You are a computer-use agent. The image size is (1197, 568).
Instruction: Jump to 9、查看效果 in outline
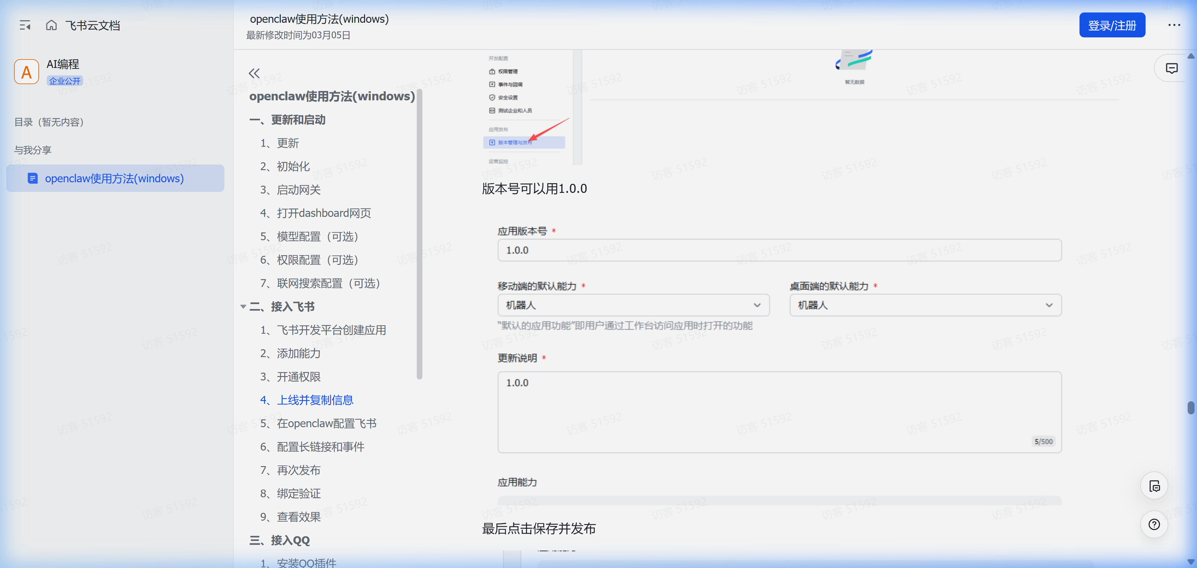coord(291,517)
